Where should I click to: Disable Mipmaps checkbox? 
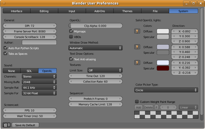point(71,31)
